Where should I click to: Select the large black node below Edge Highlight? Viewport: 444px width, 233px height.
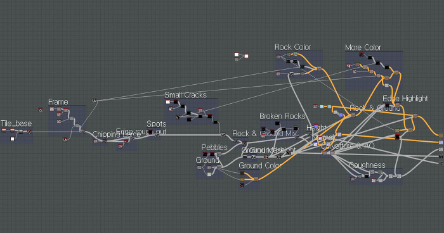click(397, 137)
